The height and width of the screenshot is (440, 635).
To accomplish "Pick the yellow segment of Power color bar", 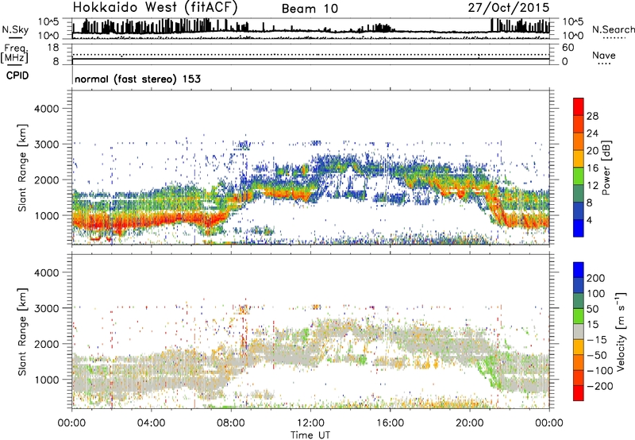I will (579, 159).
